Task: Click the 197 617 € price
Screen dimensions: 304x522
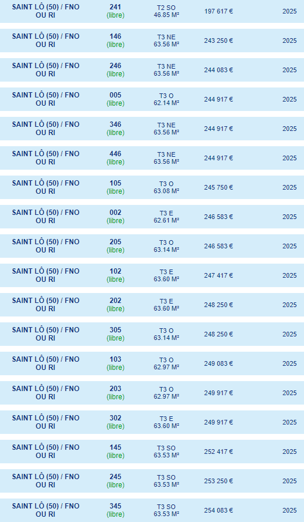Action: pos(218,11)
